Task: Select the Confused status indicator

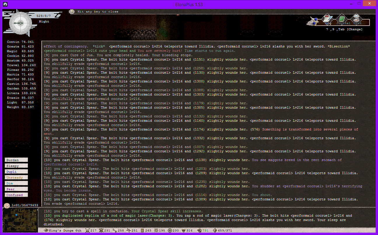Action: coord(16,195)
